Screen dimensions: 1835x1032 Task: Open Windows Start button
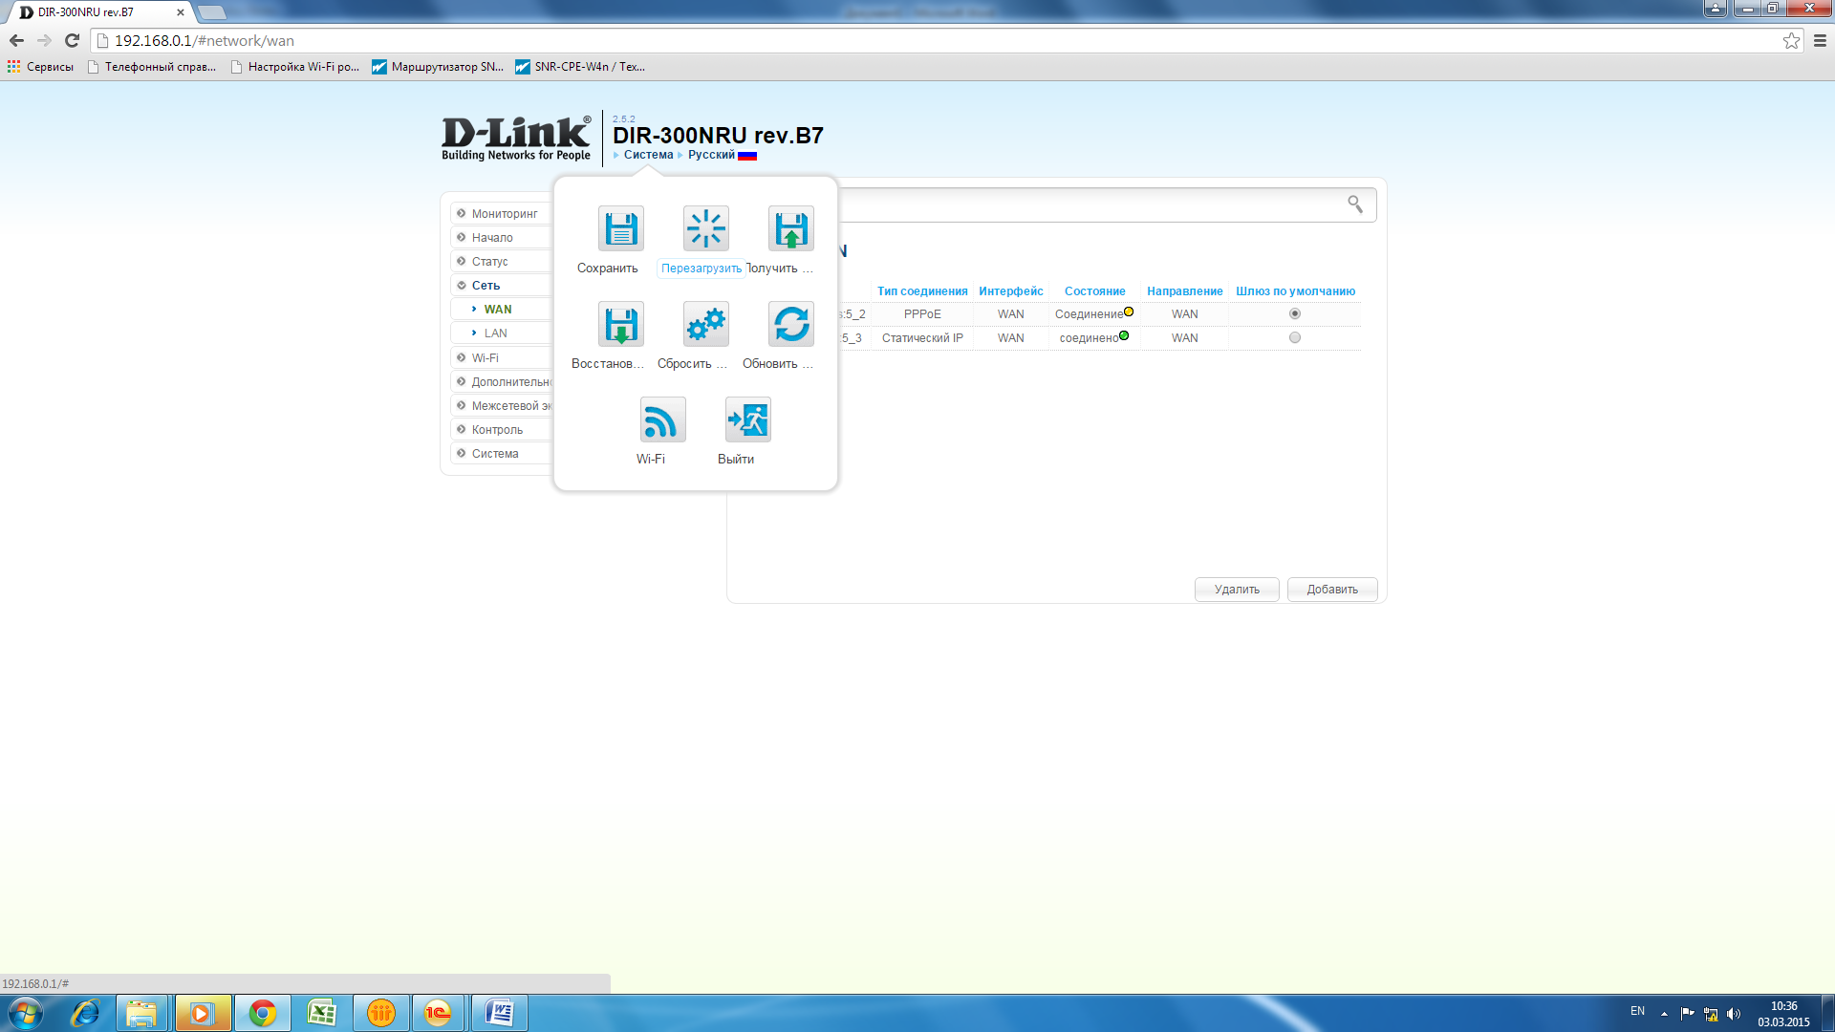(26, 1013)
